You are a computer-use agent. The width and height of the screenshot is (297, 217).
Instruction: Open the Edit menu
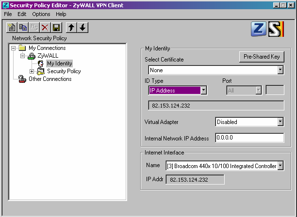pos(22,14)
